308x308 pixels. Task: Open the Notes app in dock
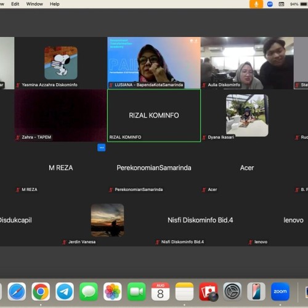click(184, 291)
